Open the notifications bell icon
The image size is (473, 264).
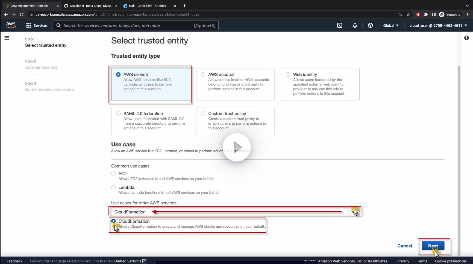(355, 25)
